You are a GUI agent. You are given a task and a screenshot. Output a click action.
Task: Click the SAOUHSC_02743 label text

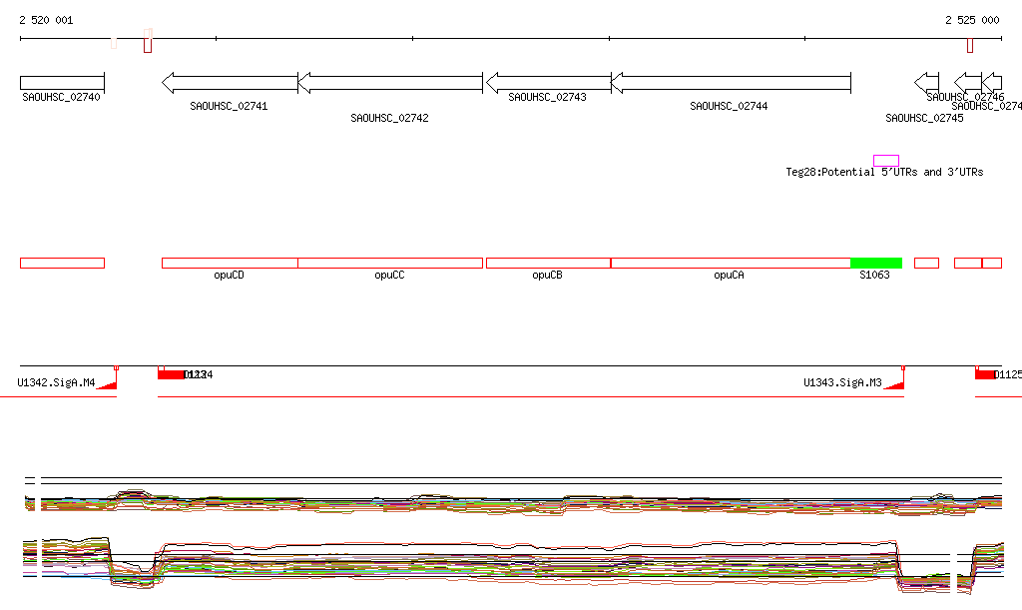548,97
